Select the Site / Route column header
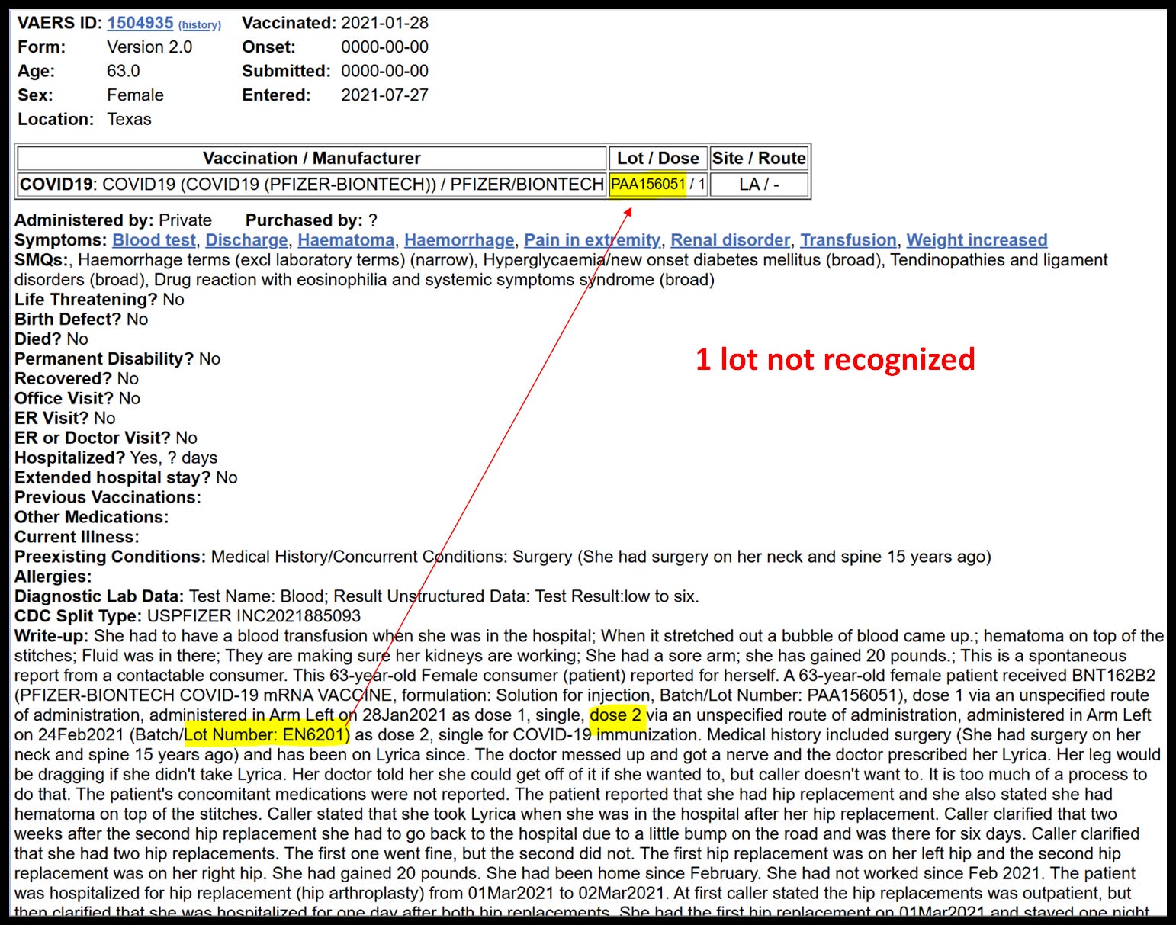This screenshot has width=1176, height=925. 759,159
